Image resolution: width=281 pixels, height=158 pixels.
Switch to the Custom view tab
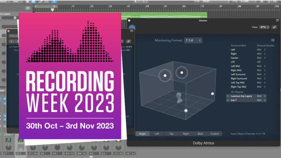pos(215,134)
